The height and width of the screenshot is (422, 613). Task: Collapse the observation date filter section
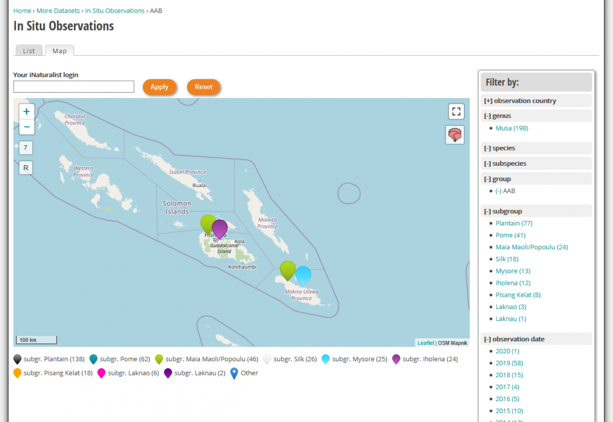(536, 339)
